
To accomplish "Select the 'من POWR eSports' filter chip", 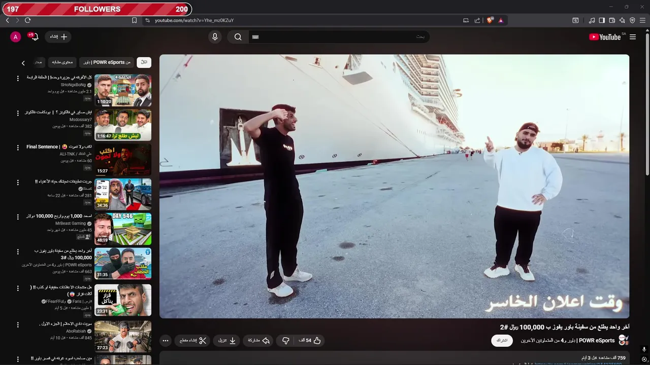I will click(x=107, y=62).
